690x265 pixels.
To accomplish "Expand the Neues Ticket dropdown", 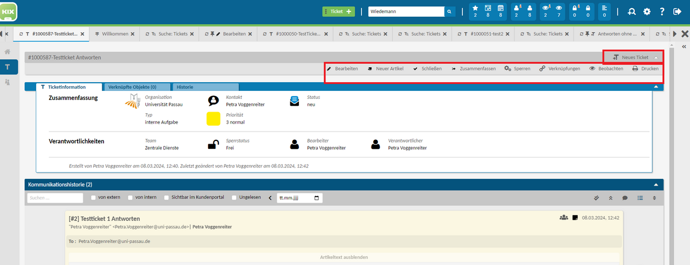I will click(x=656, y=57).
